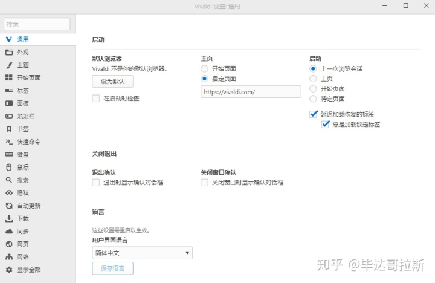Click the 网页 globe icon
The image size is (435, 283).
pyautogui.click(x=9, y=244)
